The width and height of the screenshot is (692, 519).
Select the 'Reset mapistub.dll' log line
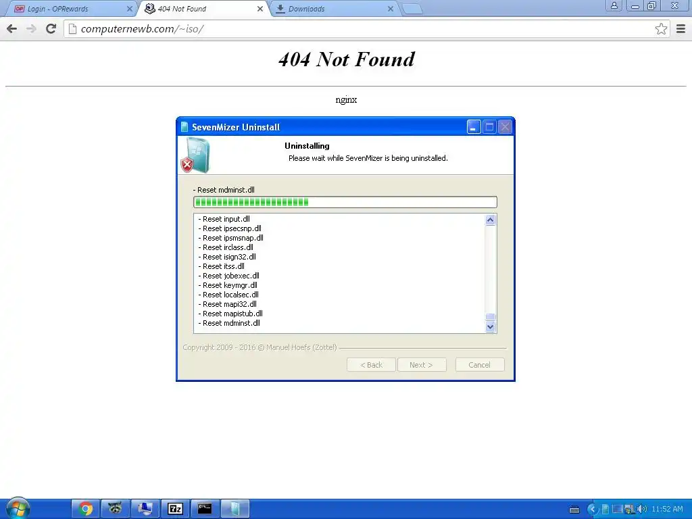230,314
